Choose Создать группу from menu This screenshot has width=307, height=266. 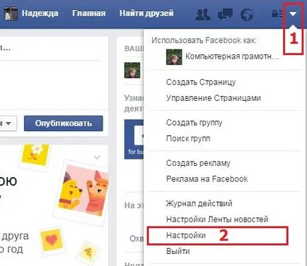pos(194,123)
